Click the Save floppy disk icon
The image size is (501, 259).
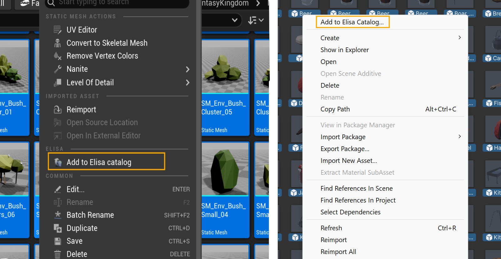click(x=58, y=241)
